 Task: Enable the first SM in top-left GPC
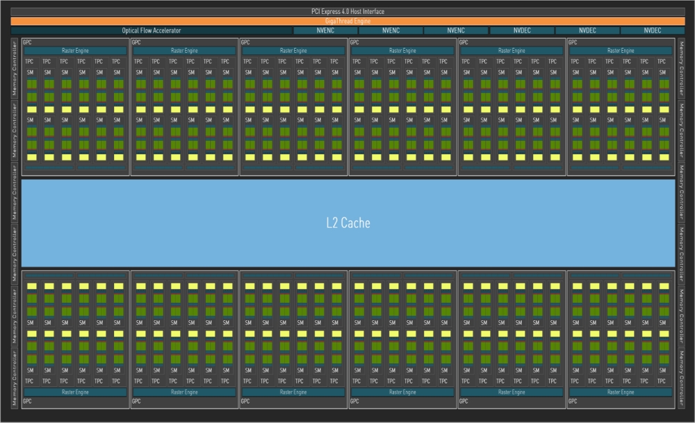[29, 71]
